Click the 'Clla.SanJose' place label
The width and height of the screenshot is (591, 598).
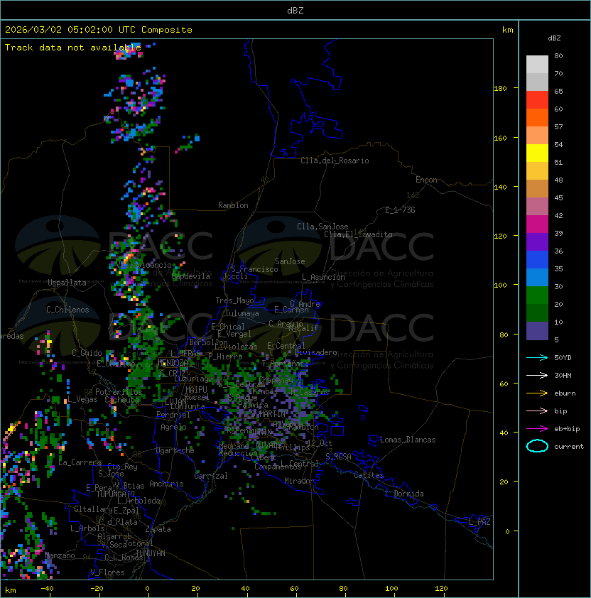tap(322, 227)
